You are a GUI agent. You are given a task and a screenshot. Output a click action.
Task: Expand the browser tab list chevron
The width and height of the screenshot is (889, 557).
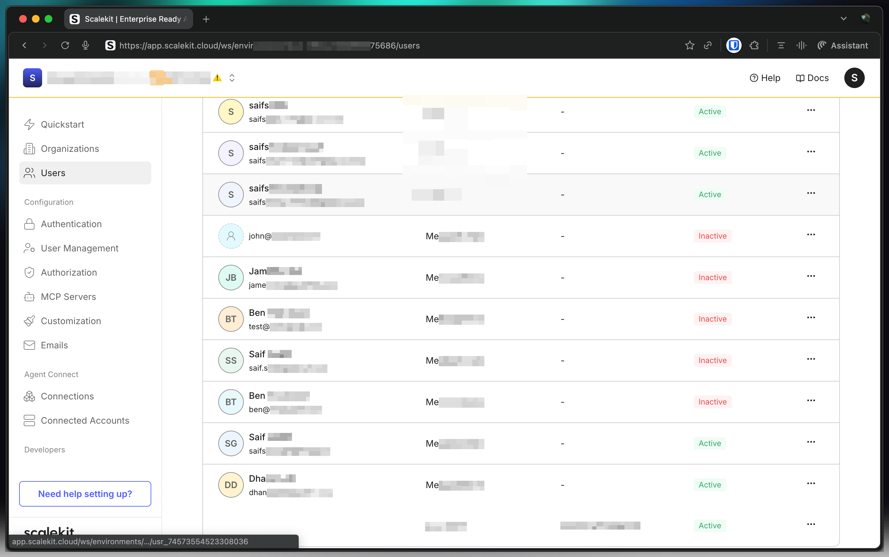click(843, 19)
